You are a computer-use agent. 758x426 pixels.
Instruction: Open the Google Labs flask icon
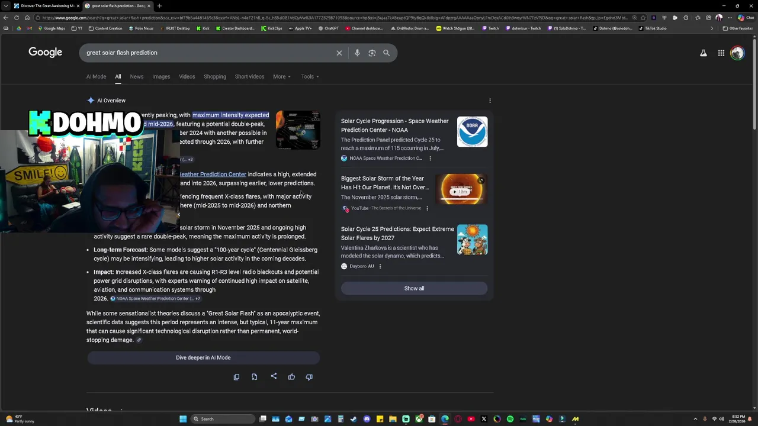tap(704, 53)
